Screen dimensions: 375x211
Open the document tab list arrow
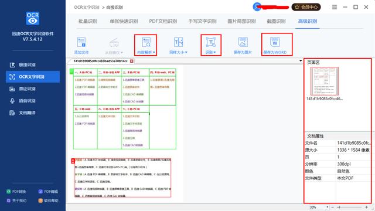[301, 61]
